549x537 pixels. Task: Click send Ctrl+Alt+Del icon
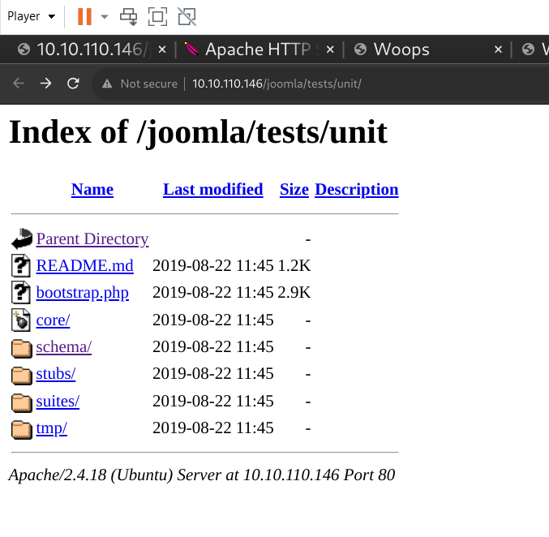click(x=128, y=16)
